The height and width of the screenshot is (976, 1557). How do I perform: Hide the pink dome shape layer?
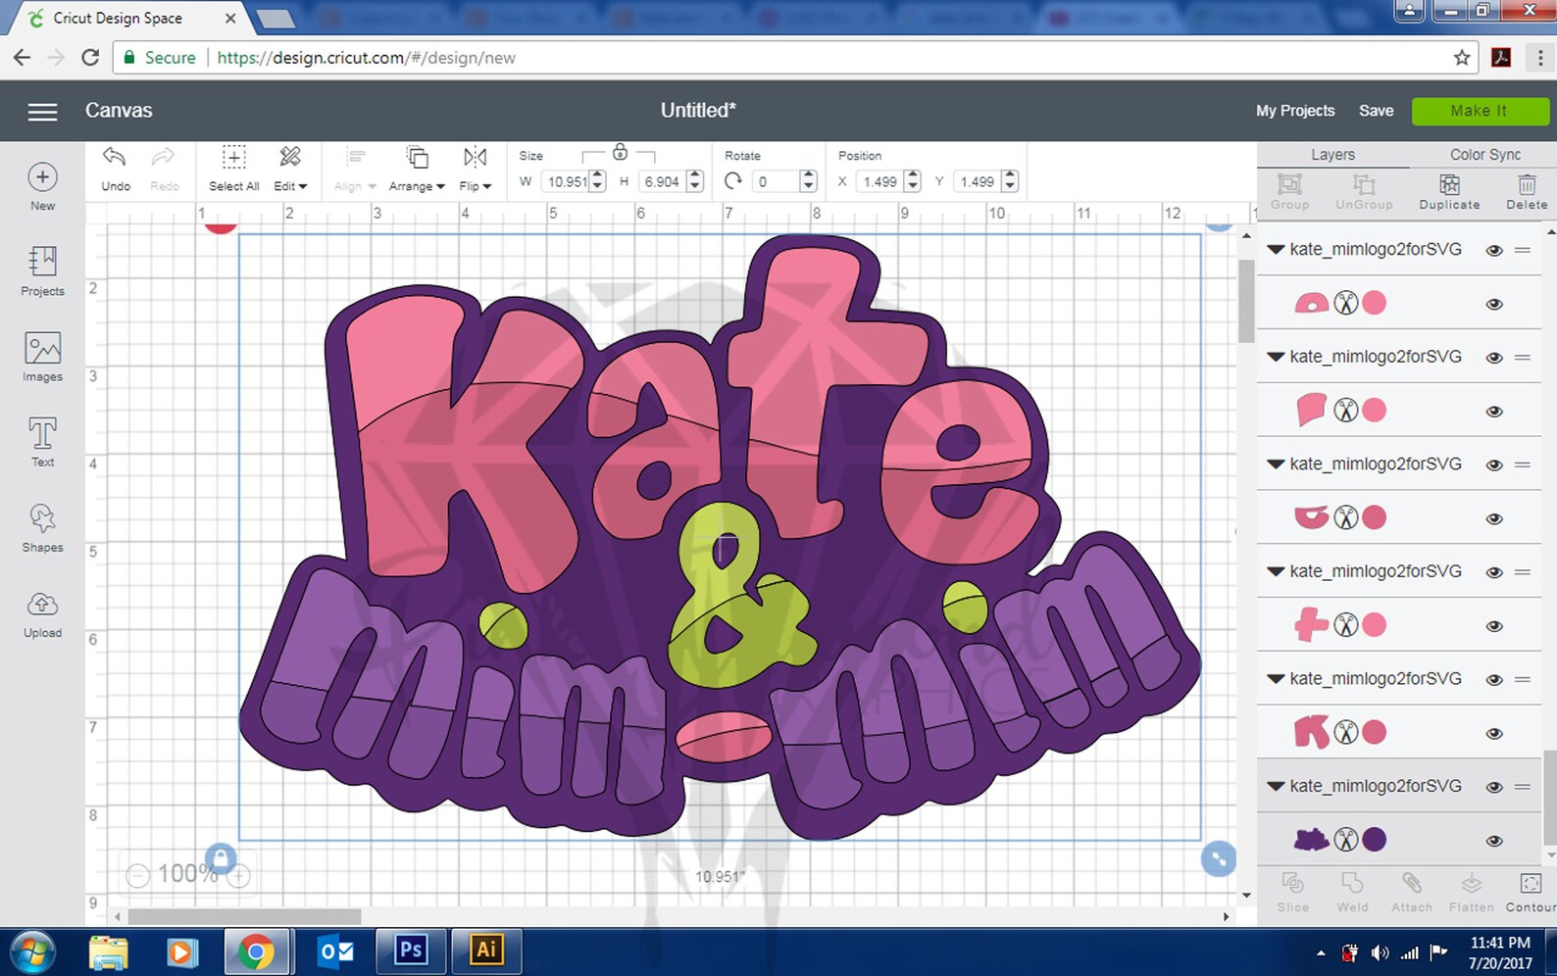(x=1494, y=305)
